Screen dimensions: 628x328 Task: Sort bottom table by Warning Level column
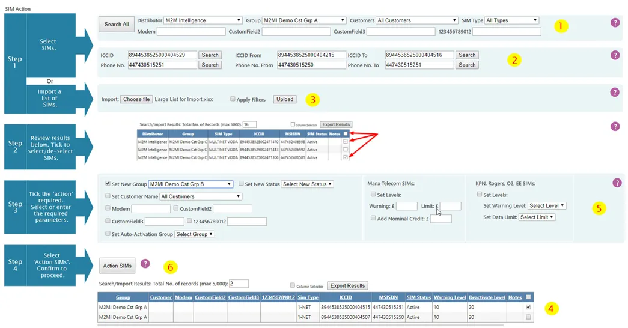click(x=450, y=297)
